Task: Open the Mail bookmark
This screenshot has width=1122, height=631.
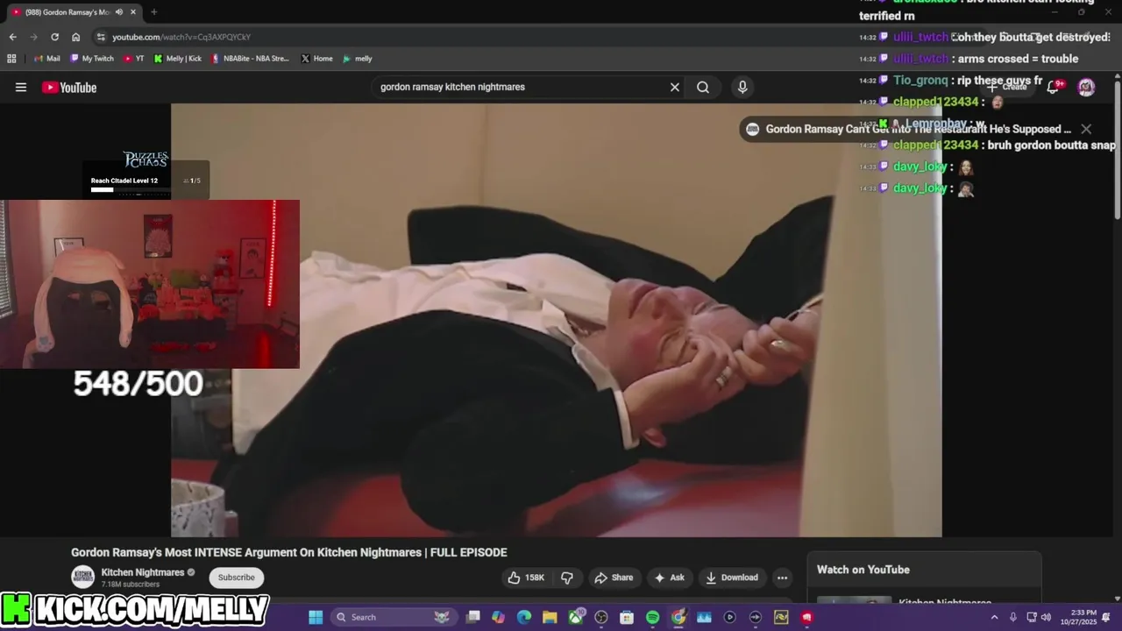Action: [x=46, y=59]
